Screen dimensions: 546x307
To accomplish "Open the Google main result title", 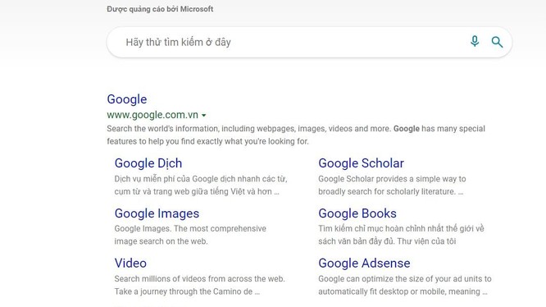I will pyautogui.click(x=127, y=99).
